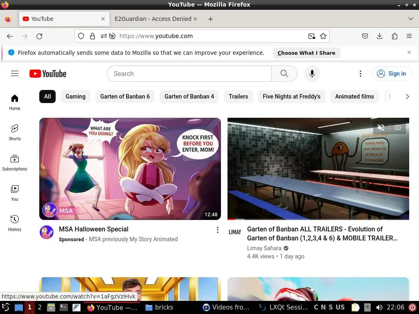Select the Garten of Banban 4 chip
The image size is (419, 314).
[x=189, y=96]
